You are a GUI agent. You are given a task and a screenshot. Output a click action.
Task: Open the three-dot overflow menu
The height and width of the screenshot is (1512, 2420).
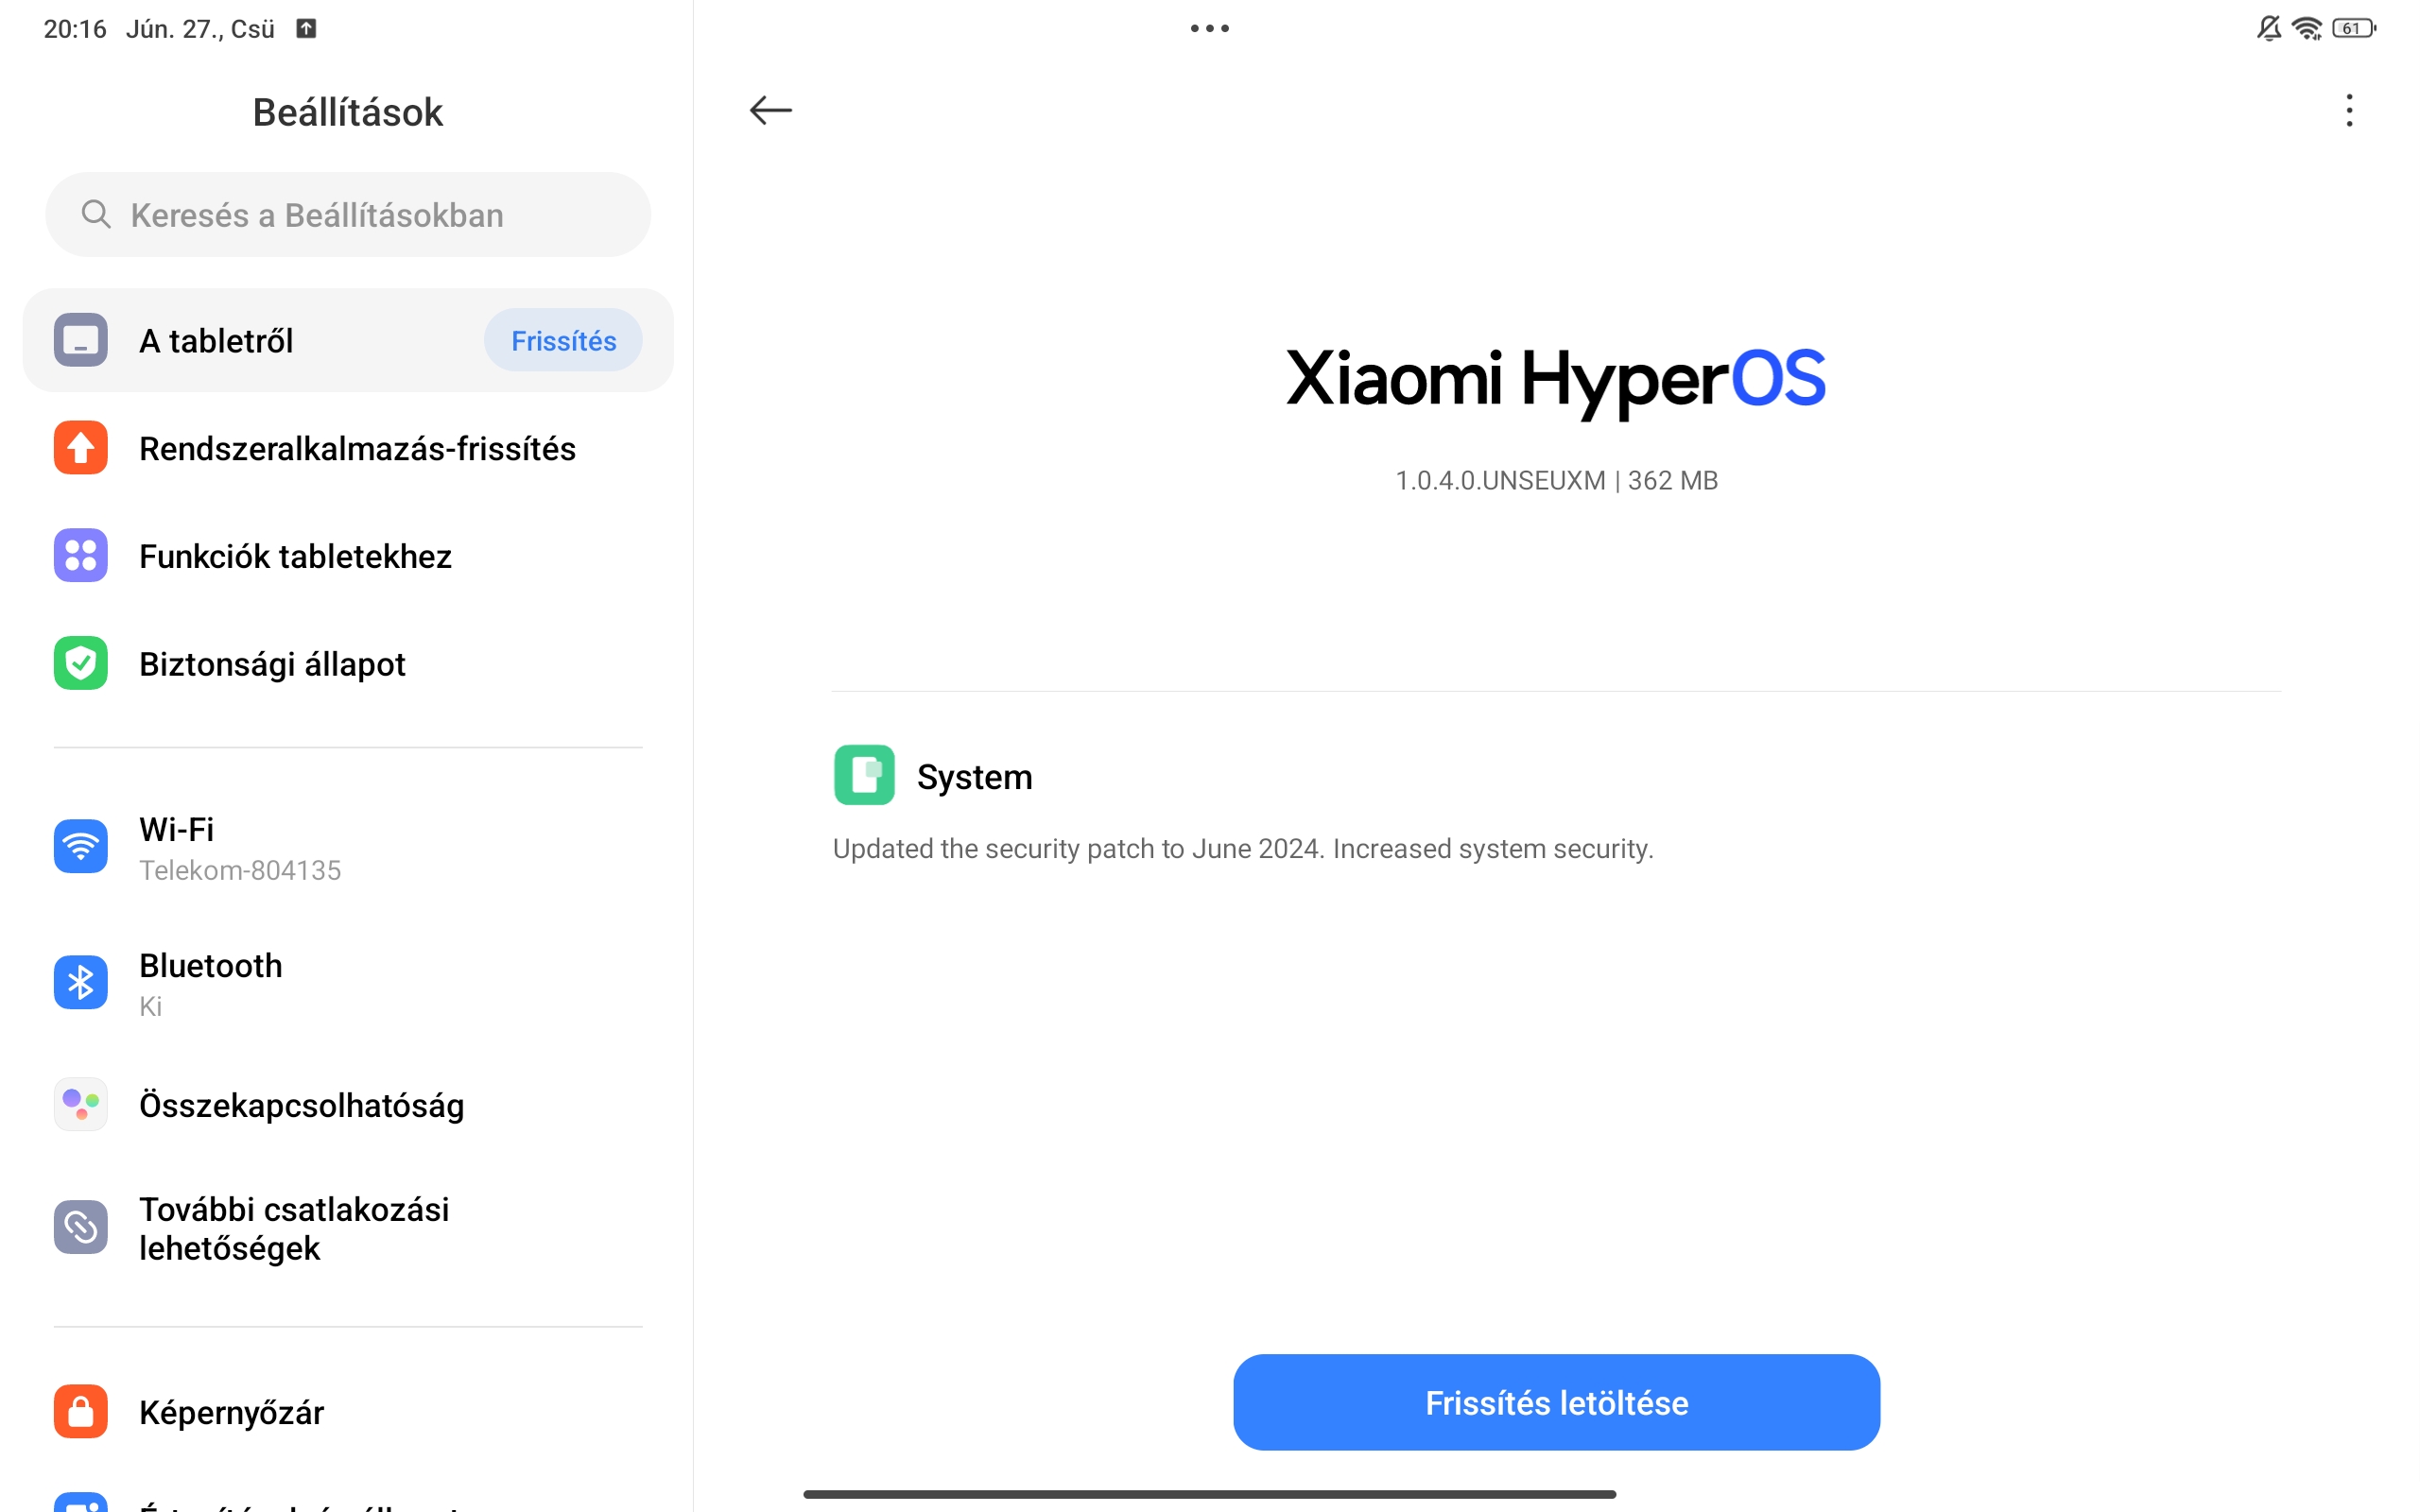pyautogui.click(x=2349, y=110)
